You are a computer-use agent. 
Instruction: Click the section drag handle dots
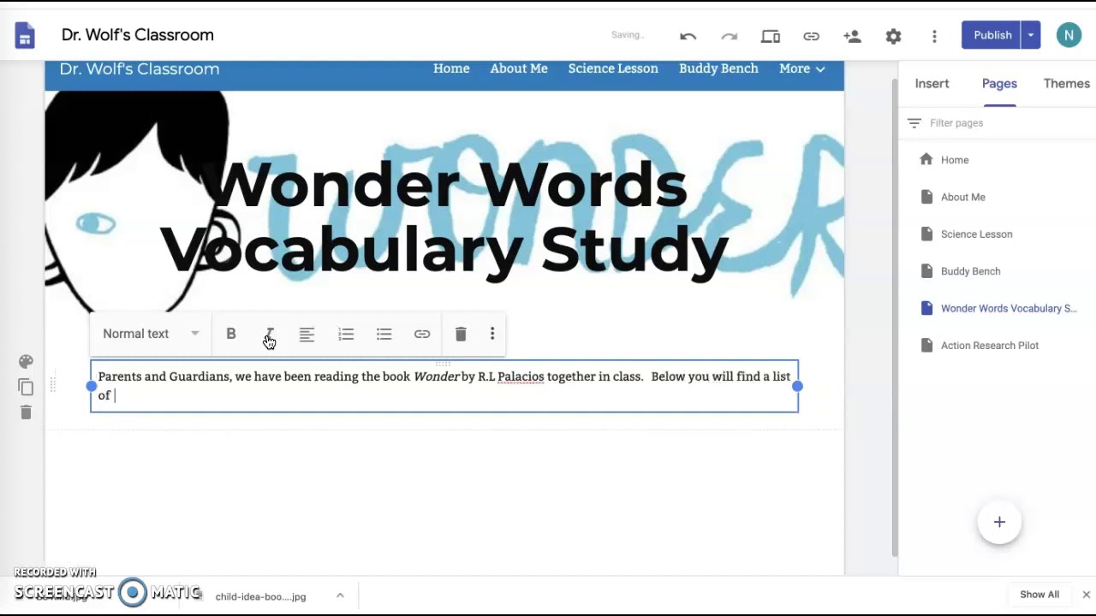coord(52,386)
